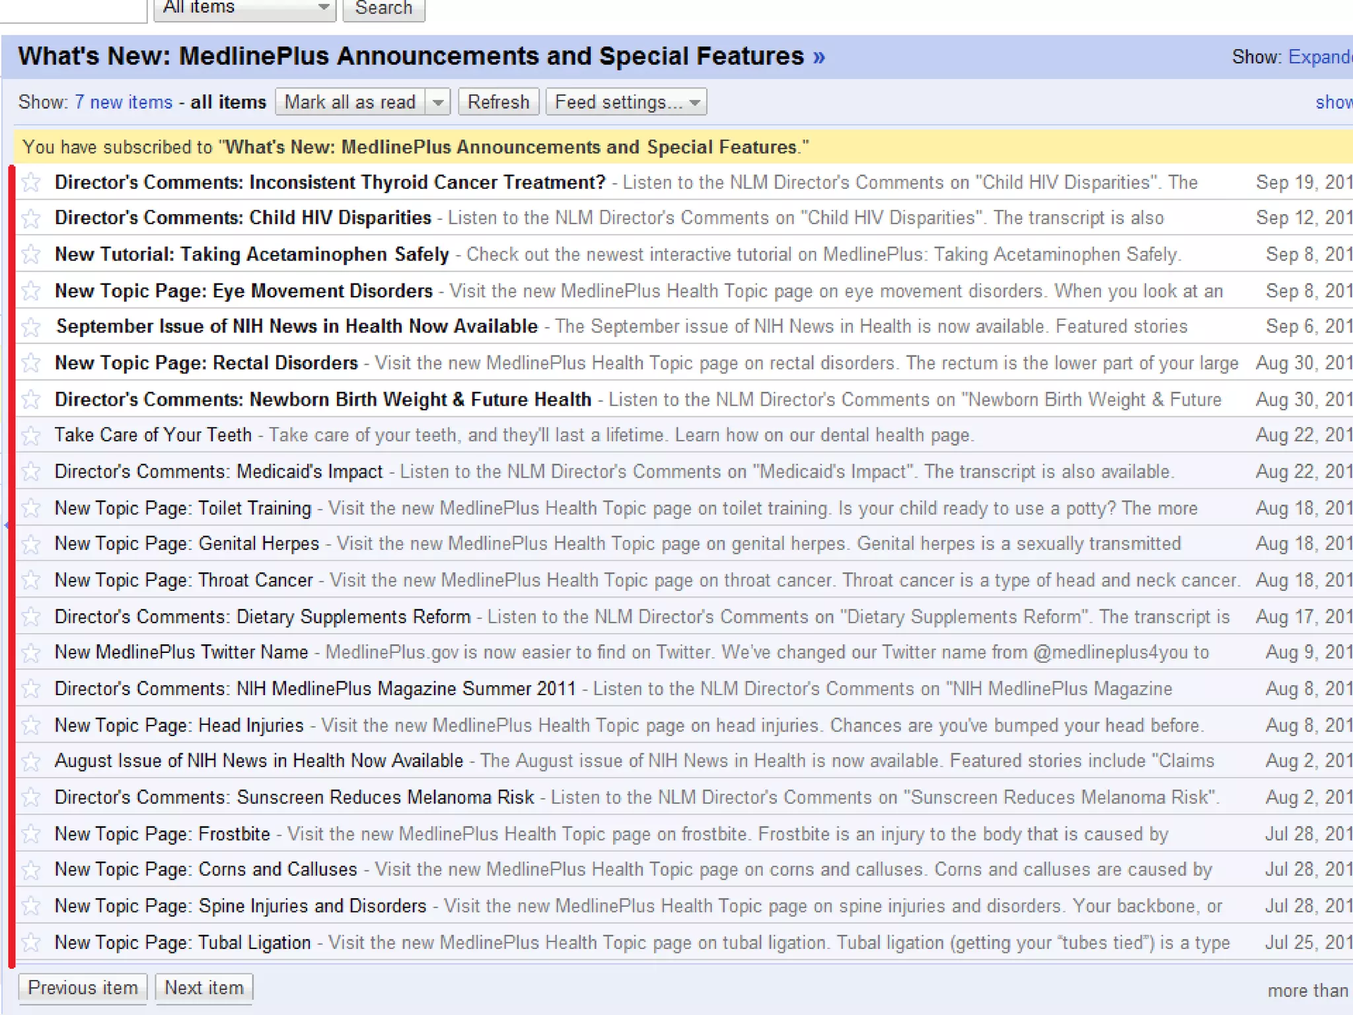Open Director's Comments: Inconsistent Thyroid Cancer Treatment
Viewport: 1353px width, 1015px height.
(x=330, y=182)
